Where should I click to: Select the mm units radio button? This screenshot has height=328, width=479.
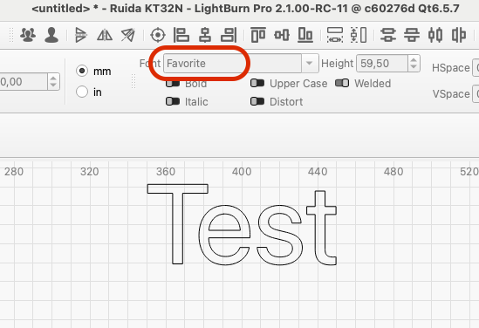tap(82, 71)
